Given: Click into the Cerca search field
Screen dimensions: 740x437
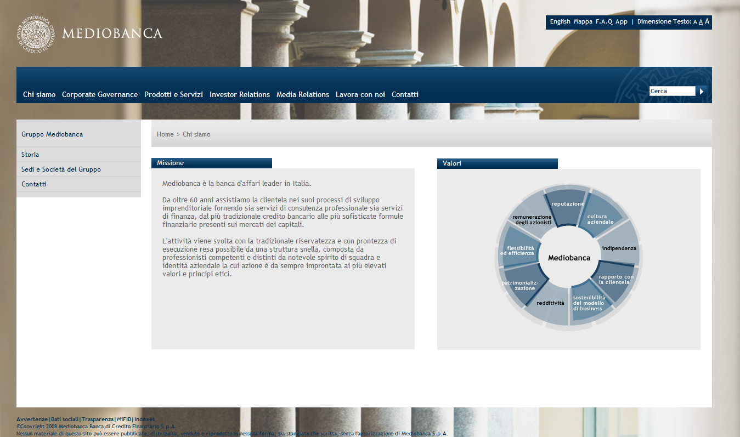Looking at the screenshot, I should [x=672, y=91].
